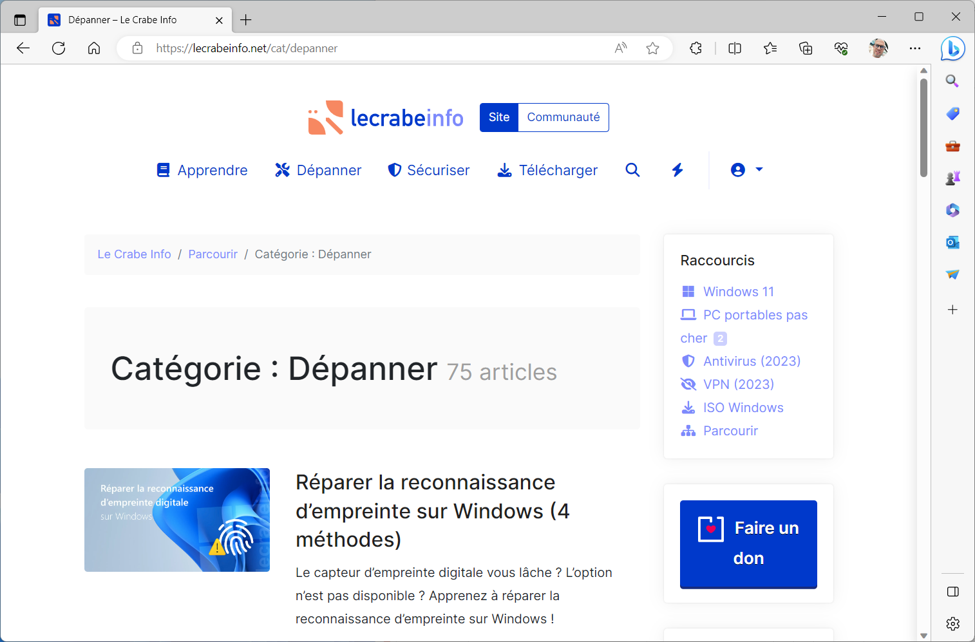Click the Parcourir breadcrumb link
Image resolution: width=975 pixels, height=642 pixels.
coord(213,254)
